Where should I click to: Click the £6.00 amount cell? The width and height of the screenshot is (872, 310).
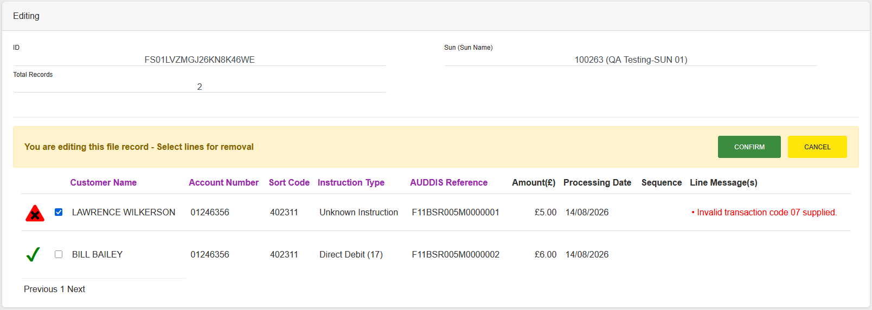click(546, 255)
